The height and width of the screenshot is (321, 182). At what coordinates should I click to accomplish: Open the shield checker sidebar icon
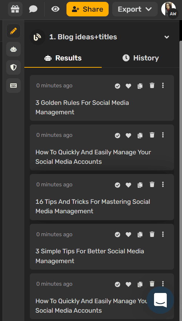[13, 67]
